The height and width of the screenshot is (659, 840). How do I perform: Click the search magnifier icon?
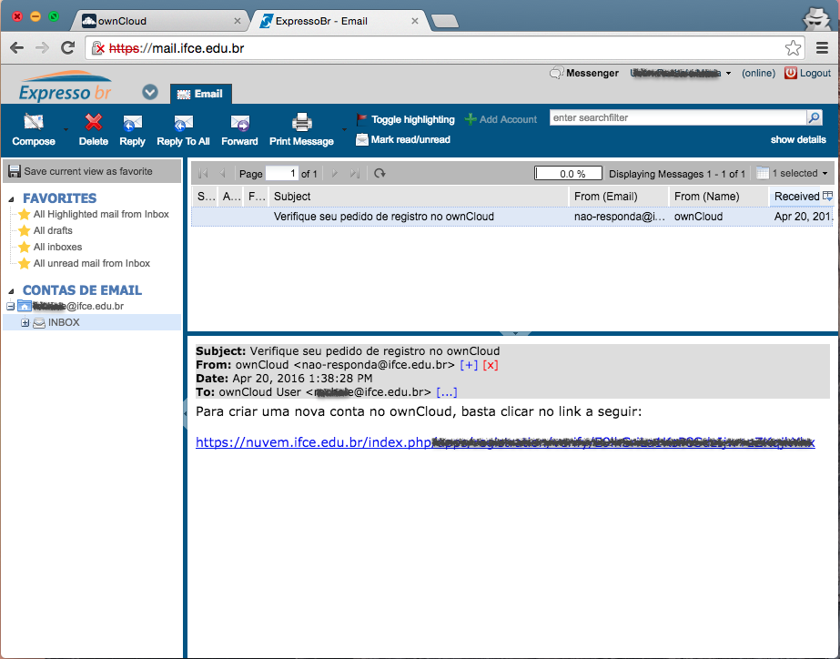[815, 117]
